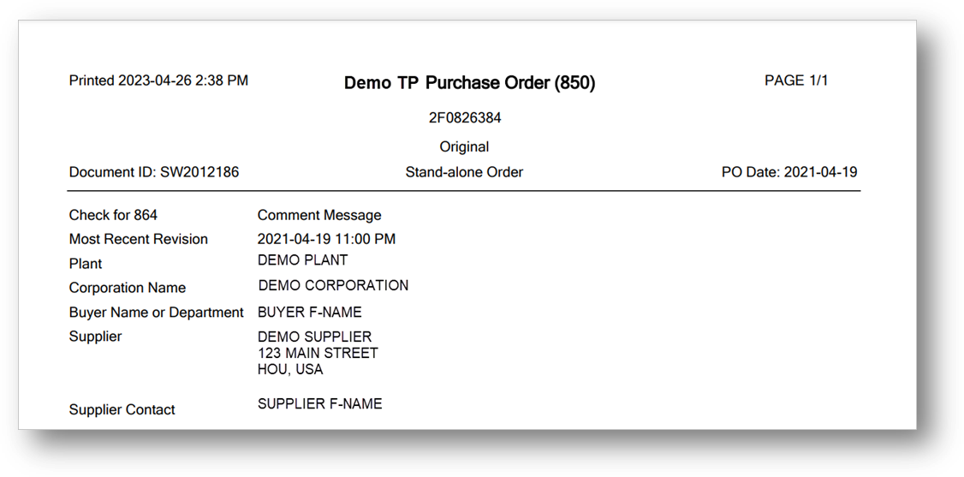Click the word Original below order number

(464, 147)
